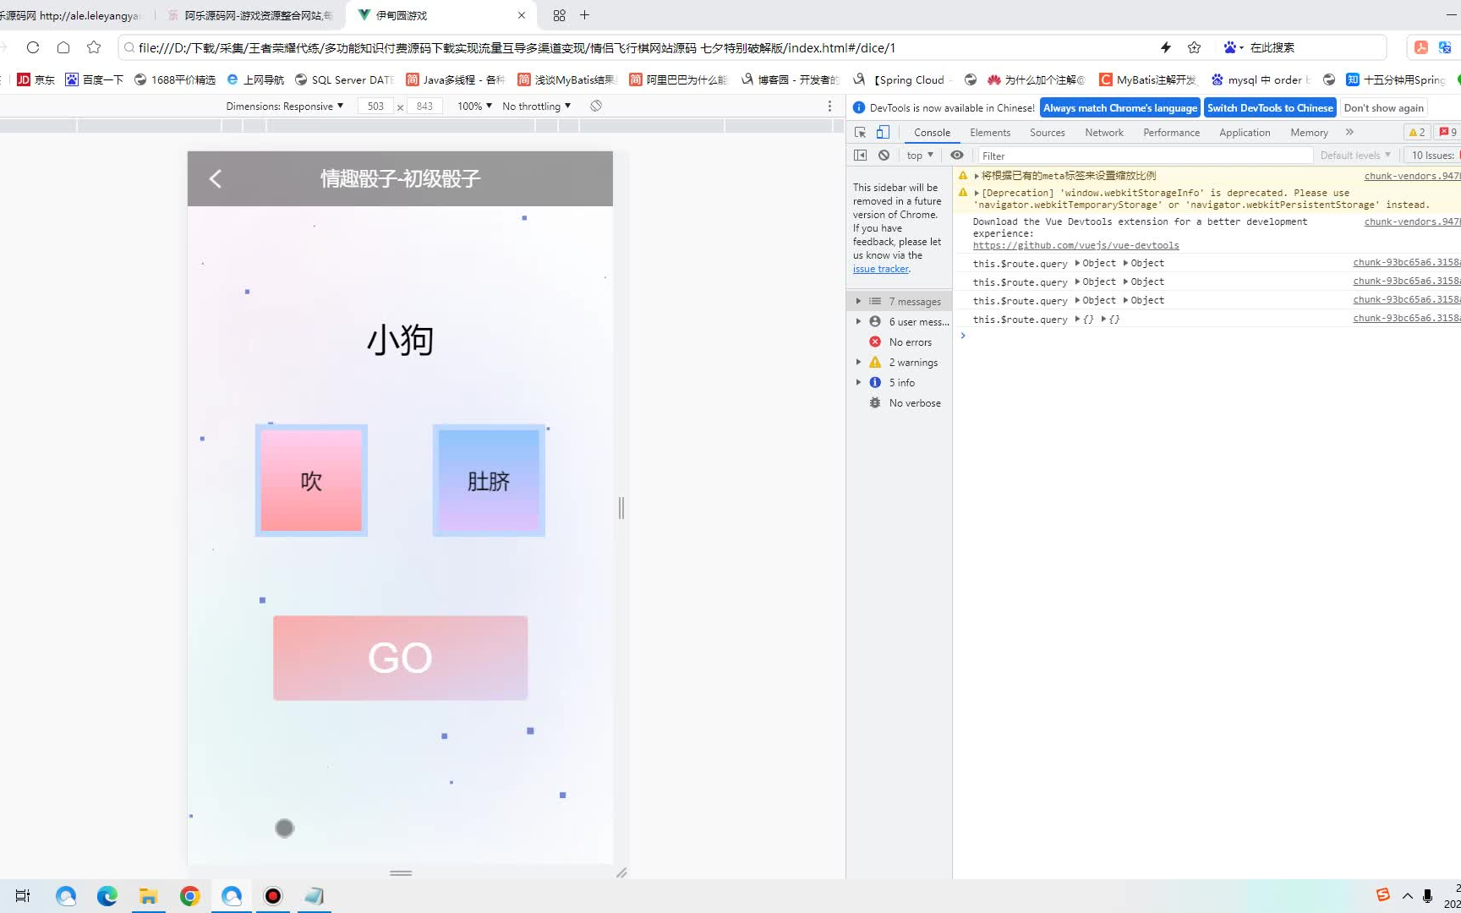The image size is (1461, 913).
Task: Click the Task View taskbar icon
Action: (23, 896)
